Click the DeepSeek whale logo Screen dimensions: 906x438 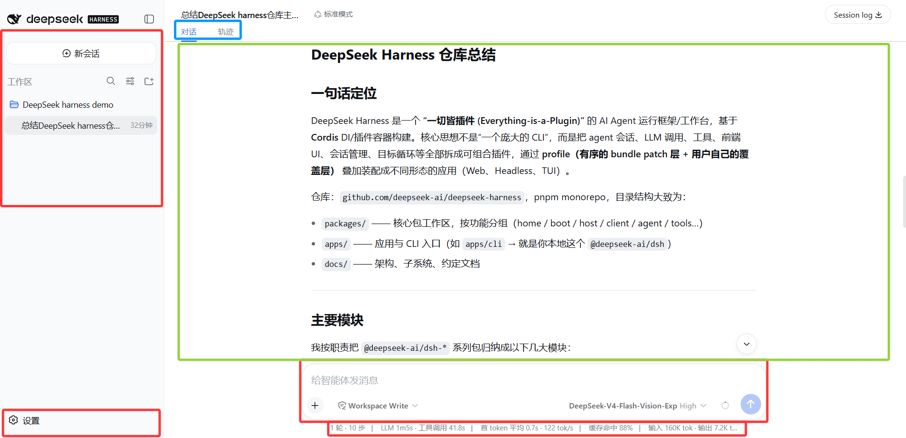coord(14,19)
